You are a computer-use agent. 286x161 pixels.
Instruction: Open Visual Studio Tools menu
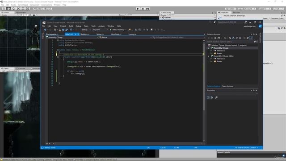(x=93, y=26)
